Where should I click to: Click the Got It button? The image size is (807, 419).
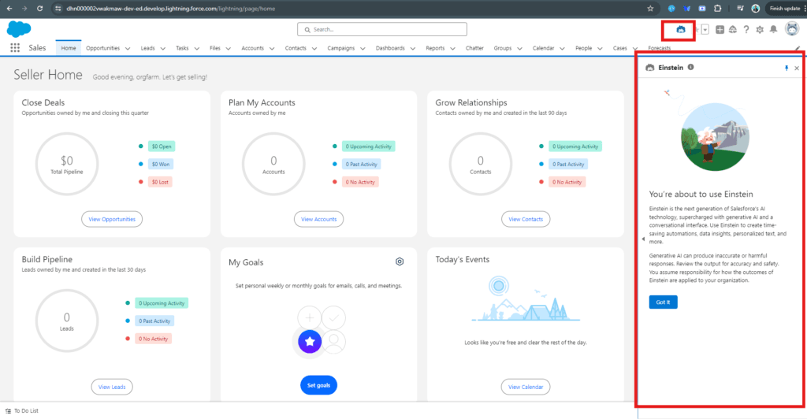tap(663, 302)
